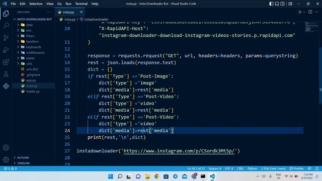Open the Instagram URL link in code
Screen dimensions: 322x181
coord(179,151)
